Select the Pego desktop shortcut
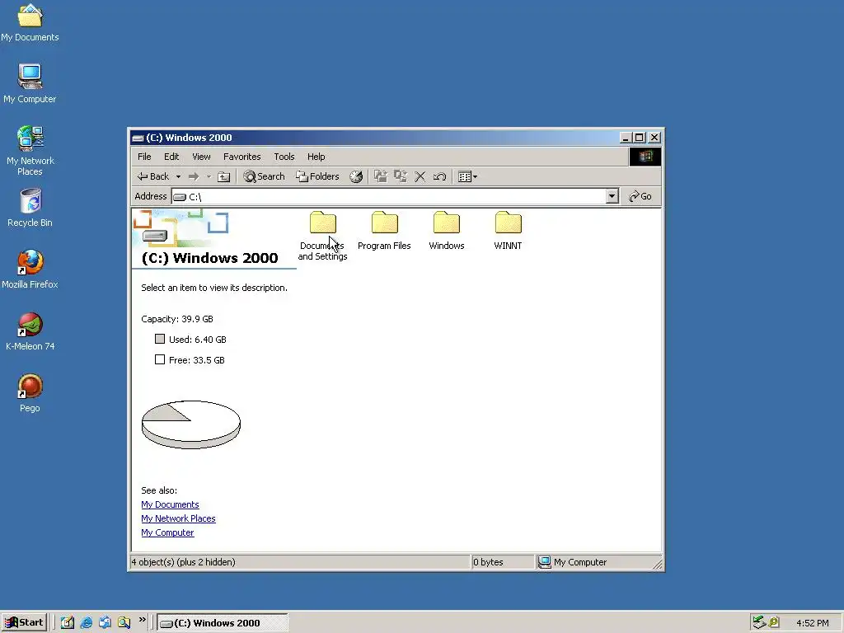Viewport: 844px width, 633px height. (30, 393)
